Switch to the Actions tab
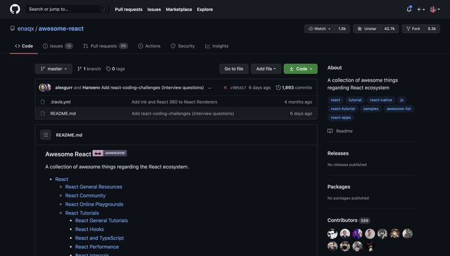 click(149, 46)
